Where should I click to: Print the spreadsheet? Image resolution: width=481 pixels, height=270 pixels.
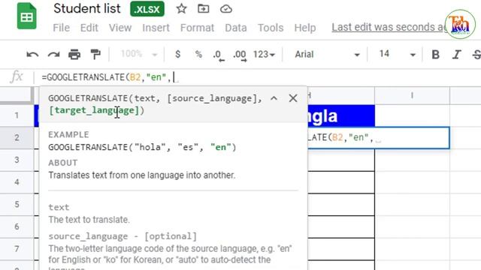[x=74, y=55]
